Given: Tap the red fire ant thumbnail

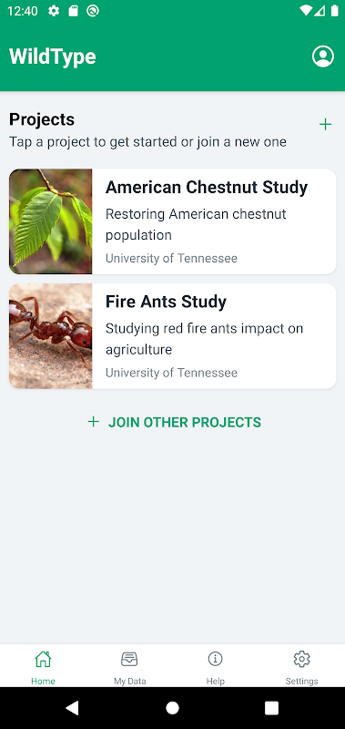Looking at the screenshot, I should (51, 335).
